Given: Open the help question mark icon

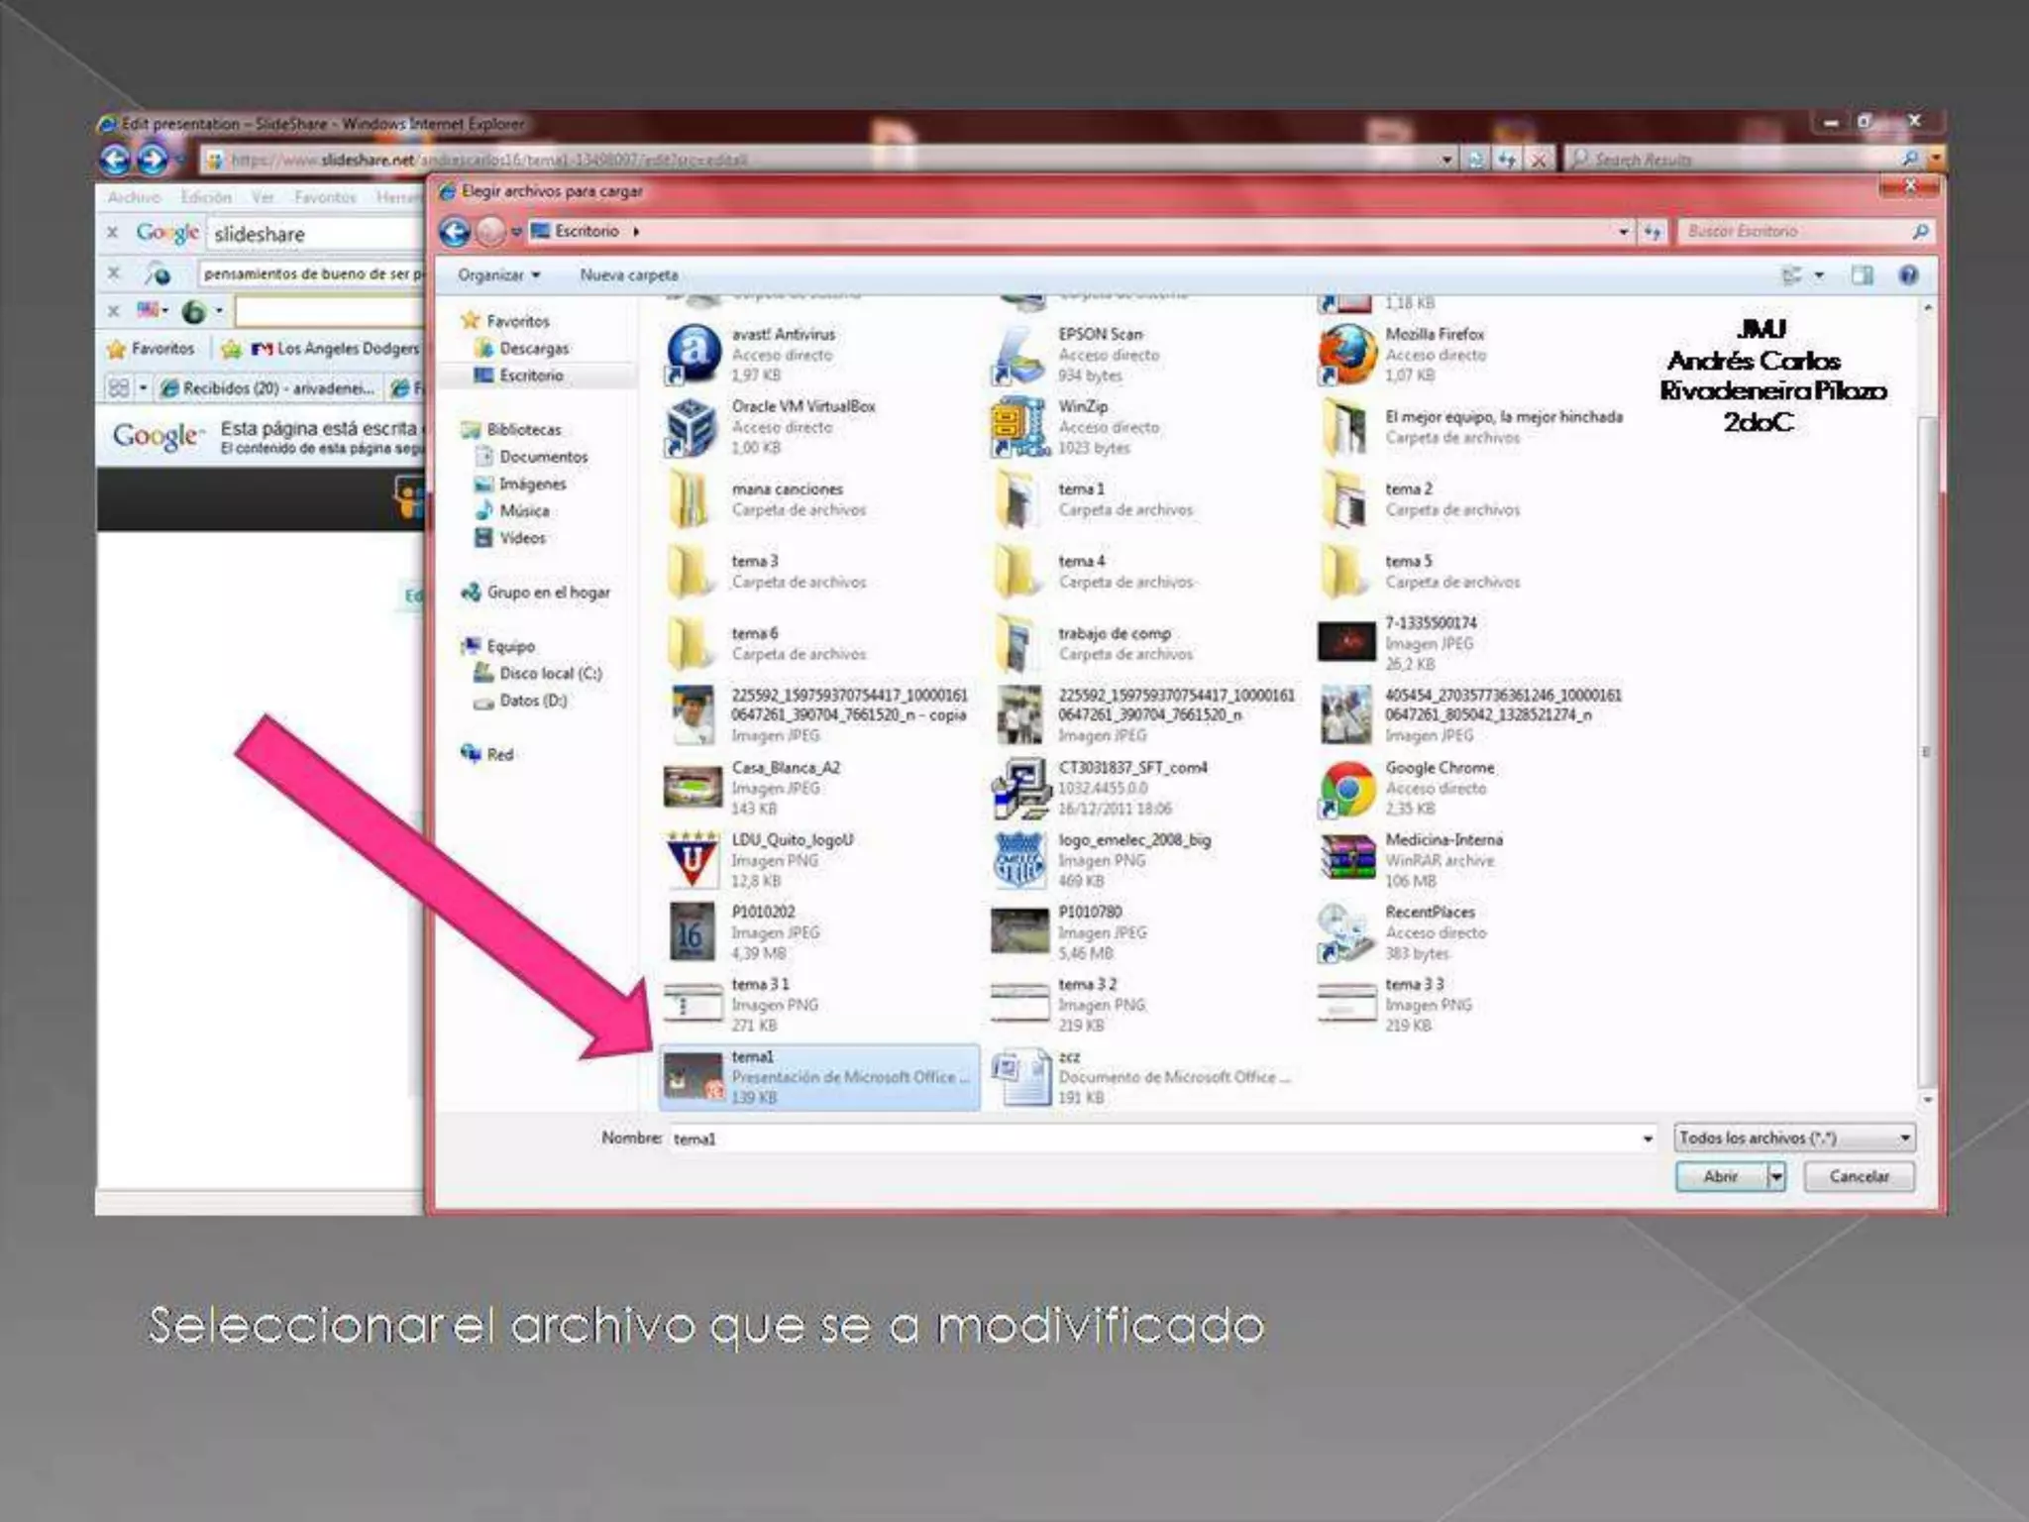Looking at the screenshot, I should (x=1907, y=275).
